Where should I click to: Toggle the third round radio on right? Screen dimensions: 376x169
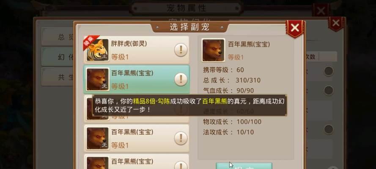tap(329, 129)
